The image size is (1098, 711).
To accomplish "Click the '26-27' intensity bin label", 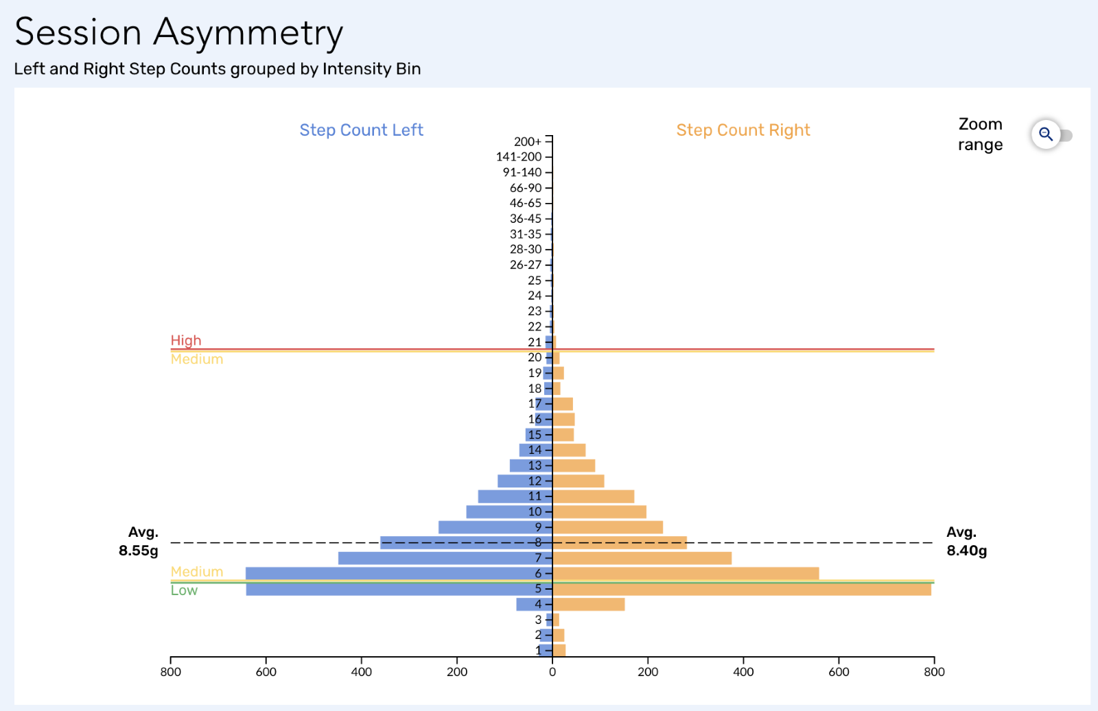I will (526, 265).
